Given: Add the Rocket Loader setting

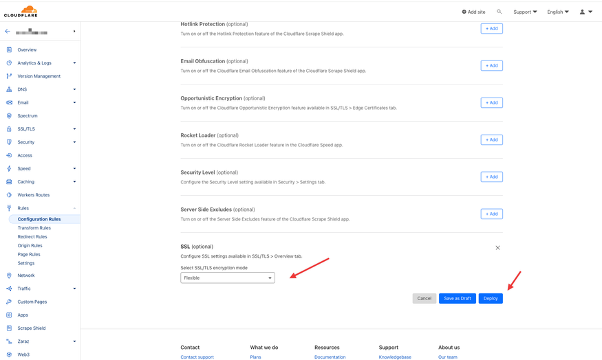Looking at the screenshot, I should tap(491, 139).
